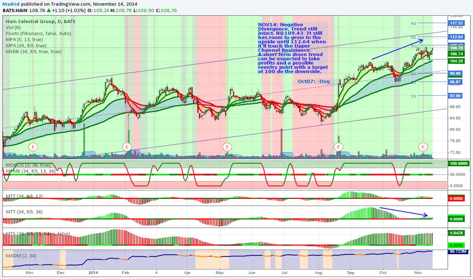Click the 2014 label on time axis
Viewport: 473px width, 279px height.
click(x=93, y=273)
